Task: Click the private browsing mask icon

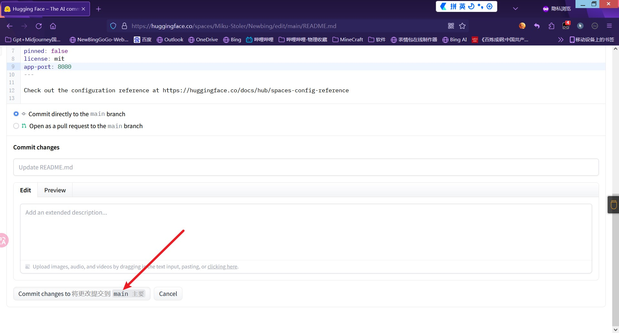Action: pos(545,9)
